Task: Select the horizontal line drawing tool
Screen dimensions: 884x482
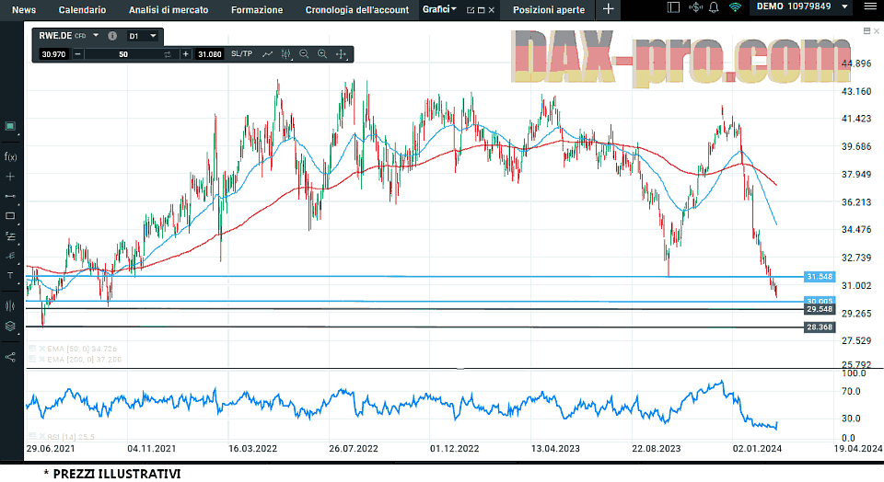Action: pyautogui.click(x=10, y=196)
